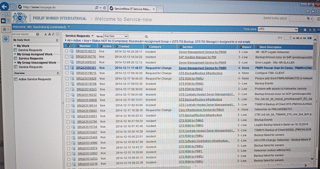
Task: Click the banner home icon
Action: [310, 30]
